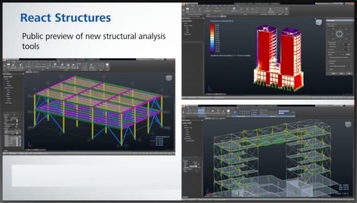
Task: Click the leftmost bottom button in the wind simulation panel
Action: pyautogui.click(x=334, y=73)
